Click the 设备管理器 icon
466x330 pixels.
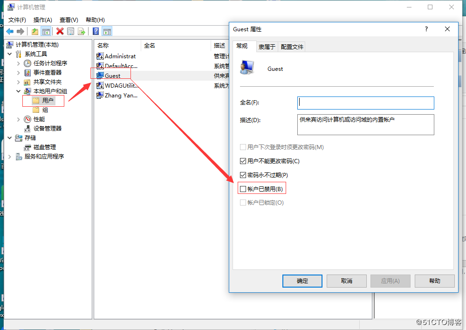[27, 129]
